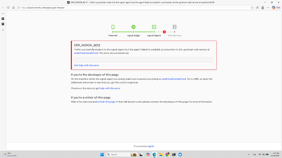The height and width of the screenshot is (158, 282).
Task: Open the black Task View taskbar icon
Action: click(141, 154)
